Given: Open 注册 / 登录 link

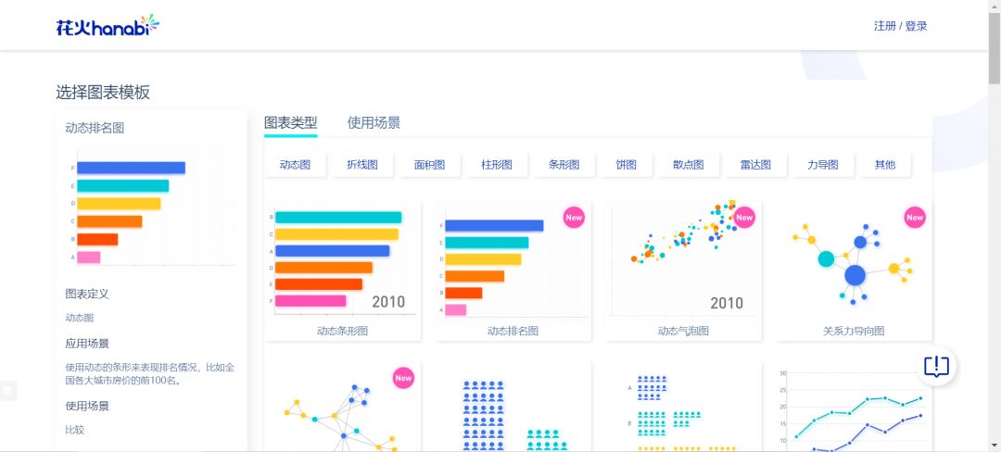Looking at the screenshot, I should point(900,26).
